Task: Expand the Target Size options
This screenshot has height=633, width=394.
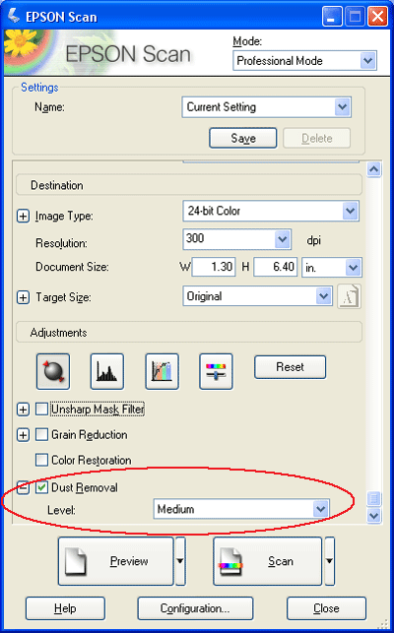Action: coord(23,297)
